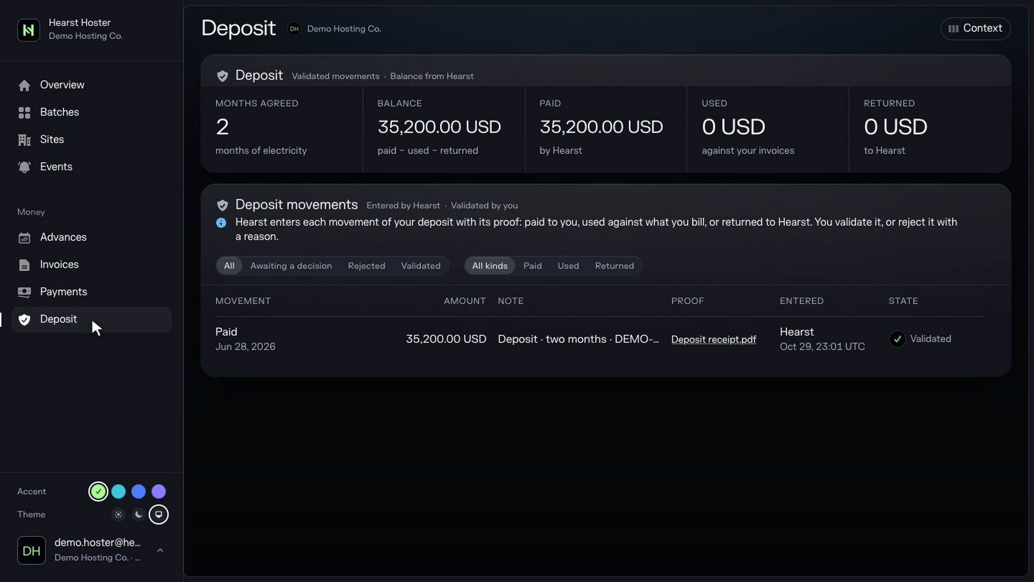Click the 35,200.00 USD amount in the Paid row
The height and width of the screenshot is (582, 1034).
pos(446,339)
